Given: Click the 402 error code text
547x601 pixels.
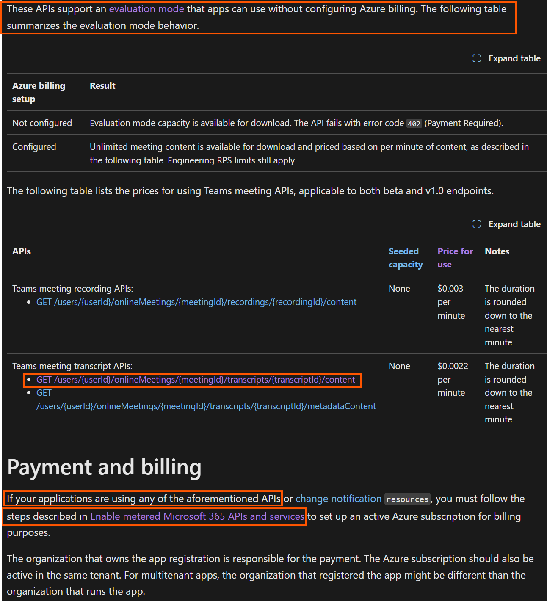Looking at the screenshot, I should pos(414,124).
